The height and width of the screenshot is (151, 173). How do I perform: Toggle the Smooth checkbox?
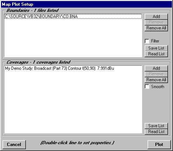point(147,87)
